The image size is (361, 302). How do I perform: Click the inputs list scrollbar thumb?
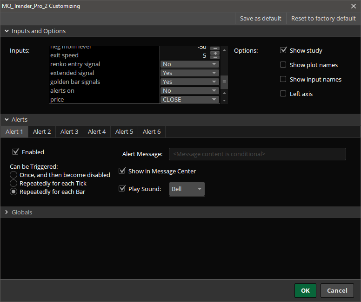click(224, 82)
